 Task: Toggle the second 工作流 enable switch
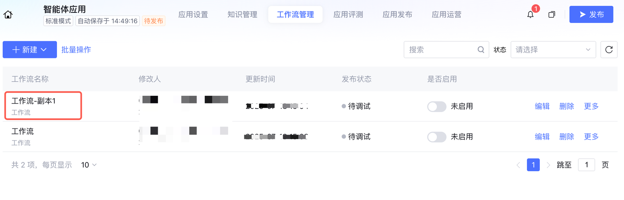point(437,137)
